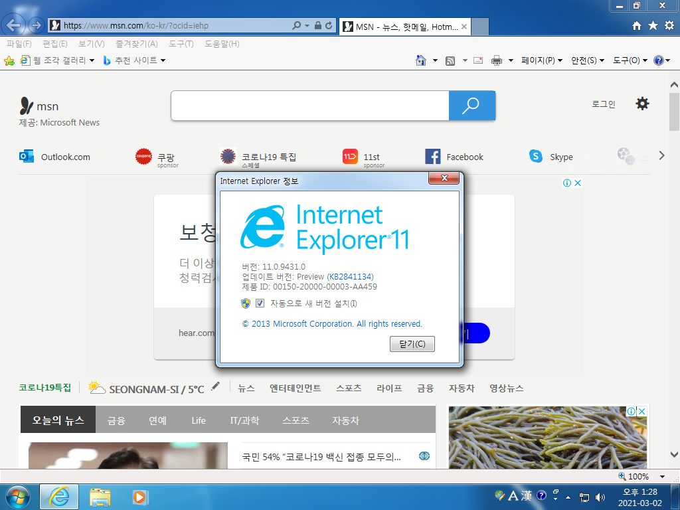Click the MSN search input field
Screen dimensions: 680x510
pos(310,106)
